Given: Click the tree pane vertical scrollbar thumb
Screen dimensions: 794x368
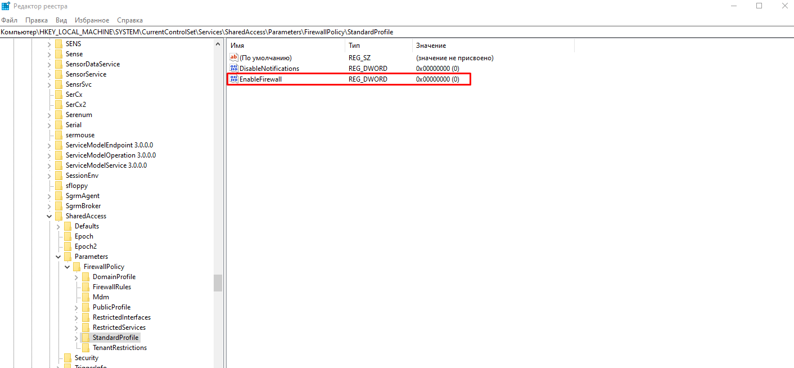Looking at the screenshot, I should (x=218, y=282).
